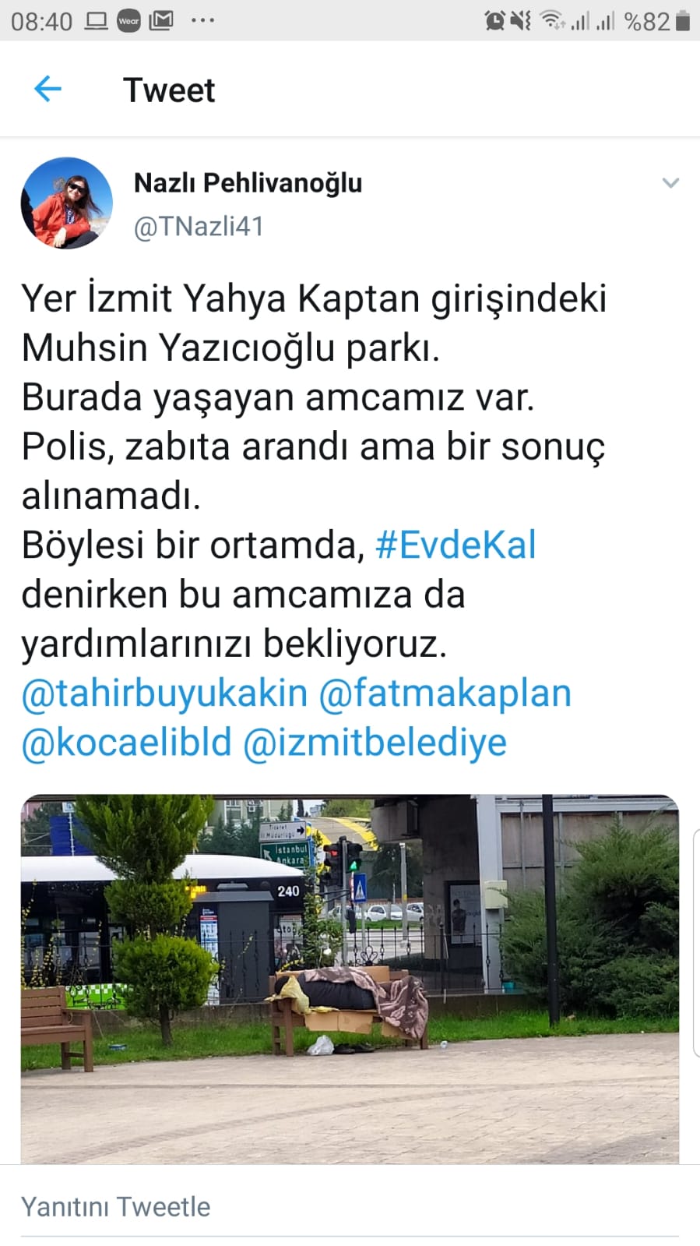Open the #EvdeKal hashtag
The image size is (700, 1246).
pos(456,545)
